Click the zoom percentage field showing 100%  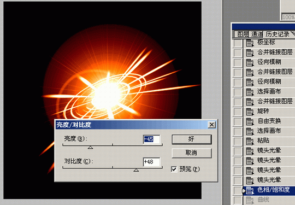point(288,17)
